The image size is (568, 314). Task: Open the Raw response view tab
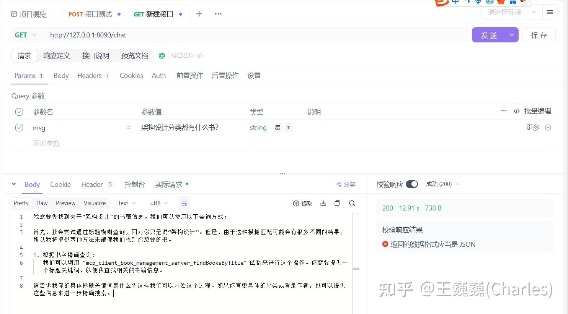[x=42, y=203]
